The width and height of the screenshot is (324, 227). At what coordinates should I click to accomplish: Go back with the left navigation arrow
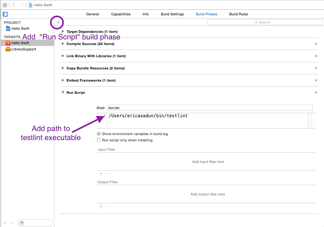click(14, 5)
